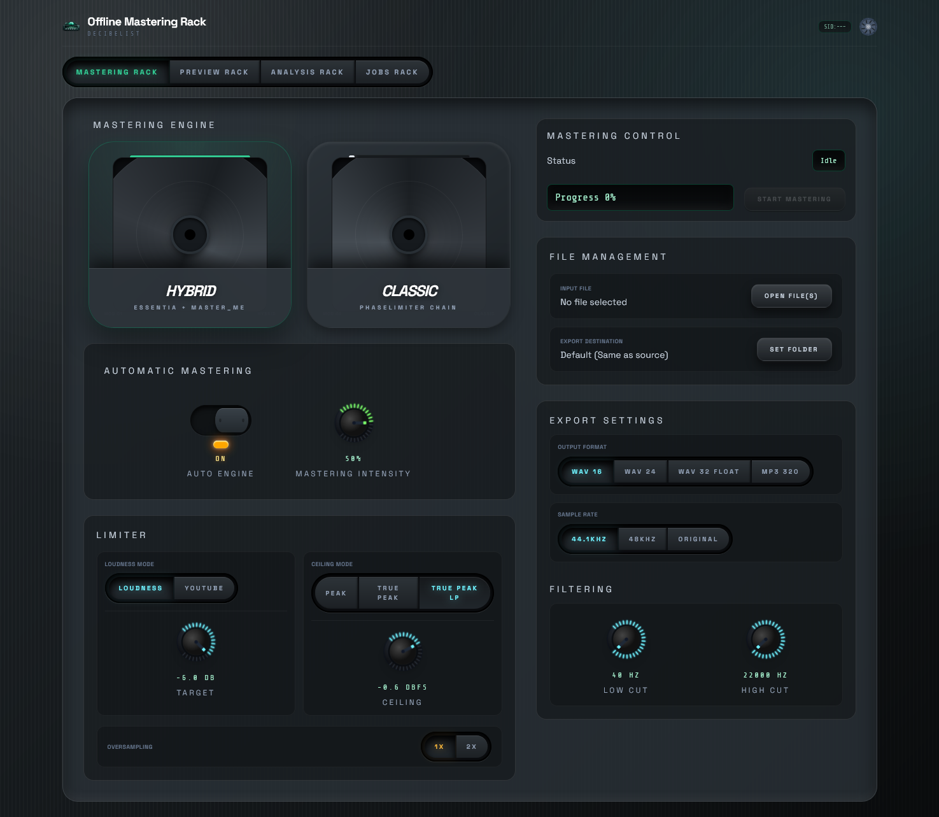939x817 pixels.
Task: Click the Progress 0% bar
Action: pos(640,197)
